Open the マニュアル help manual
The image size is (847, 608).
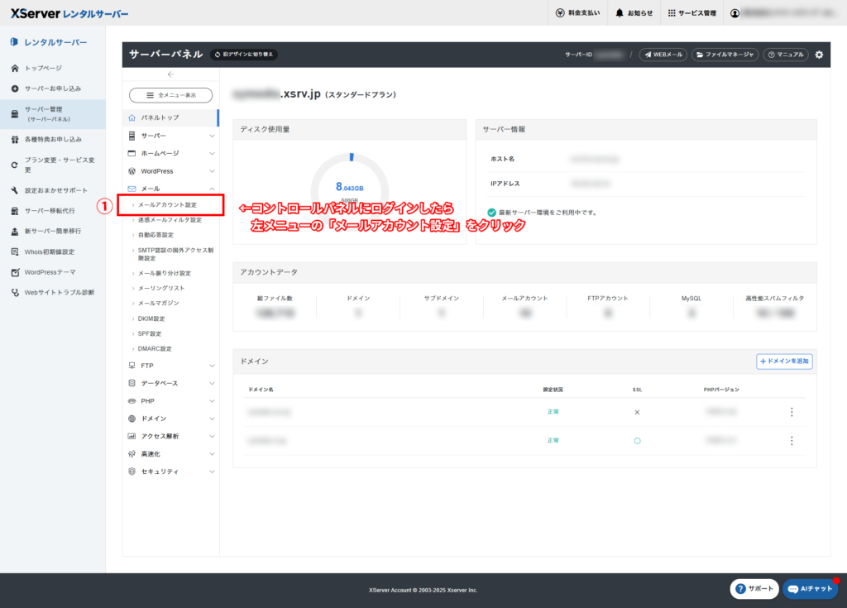785,55
